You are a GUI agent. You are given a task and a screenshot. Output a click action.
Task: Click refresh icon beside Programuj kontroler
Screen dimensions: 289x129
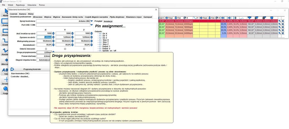point(12,69)
